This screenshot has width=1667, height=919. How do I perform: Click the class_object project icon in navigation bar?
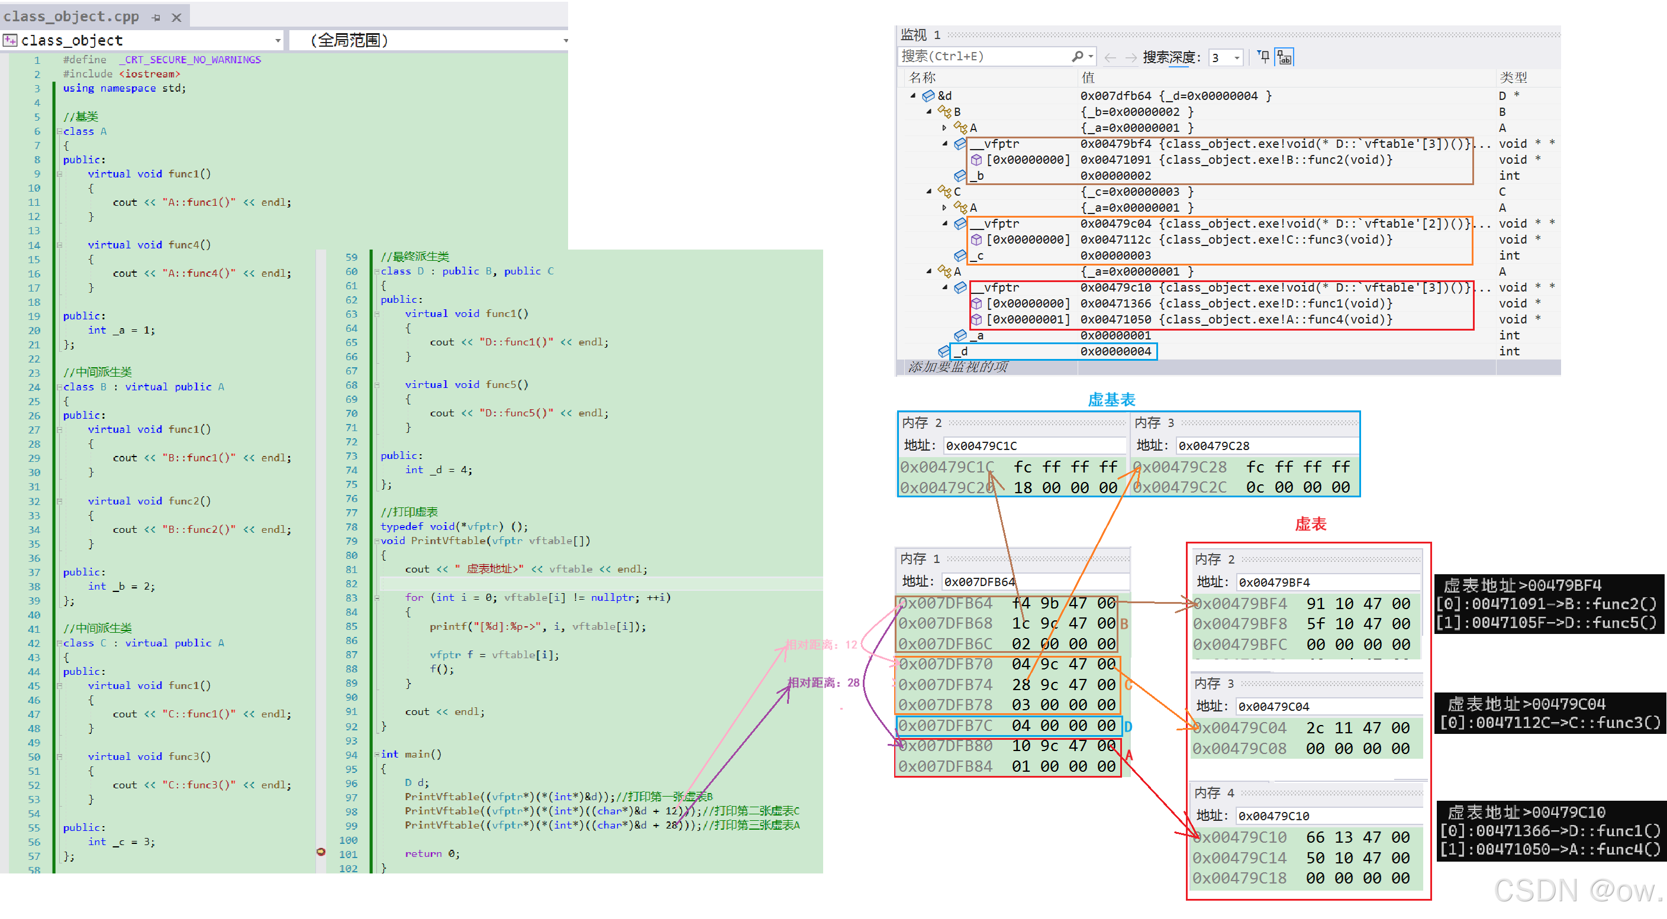(9, 40)
